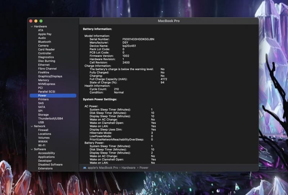Click Hardware in the path bar
288x195 pixels.
pos(129,168)
